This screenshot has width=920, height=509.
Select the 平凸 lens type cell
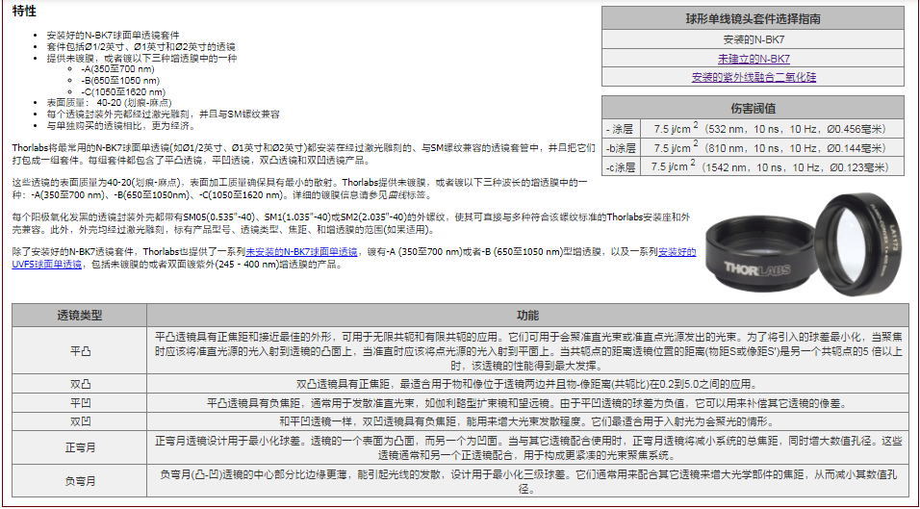[80, 351]
